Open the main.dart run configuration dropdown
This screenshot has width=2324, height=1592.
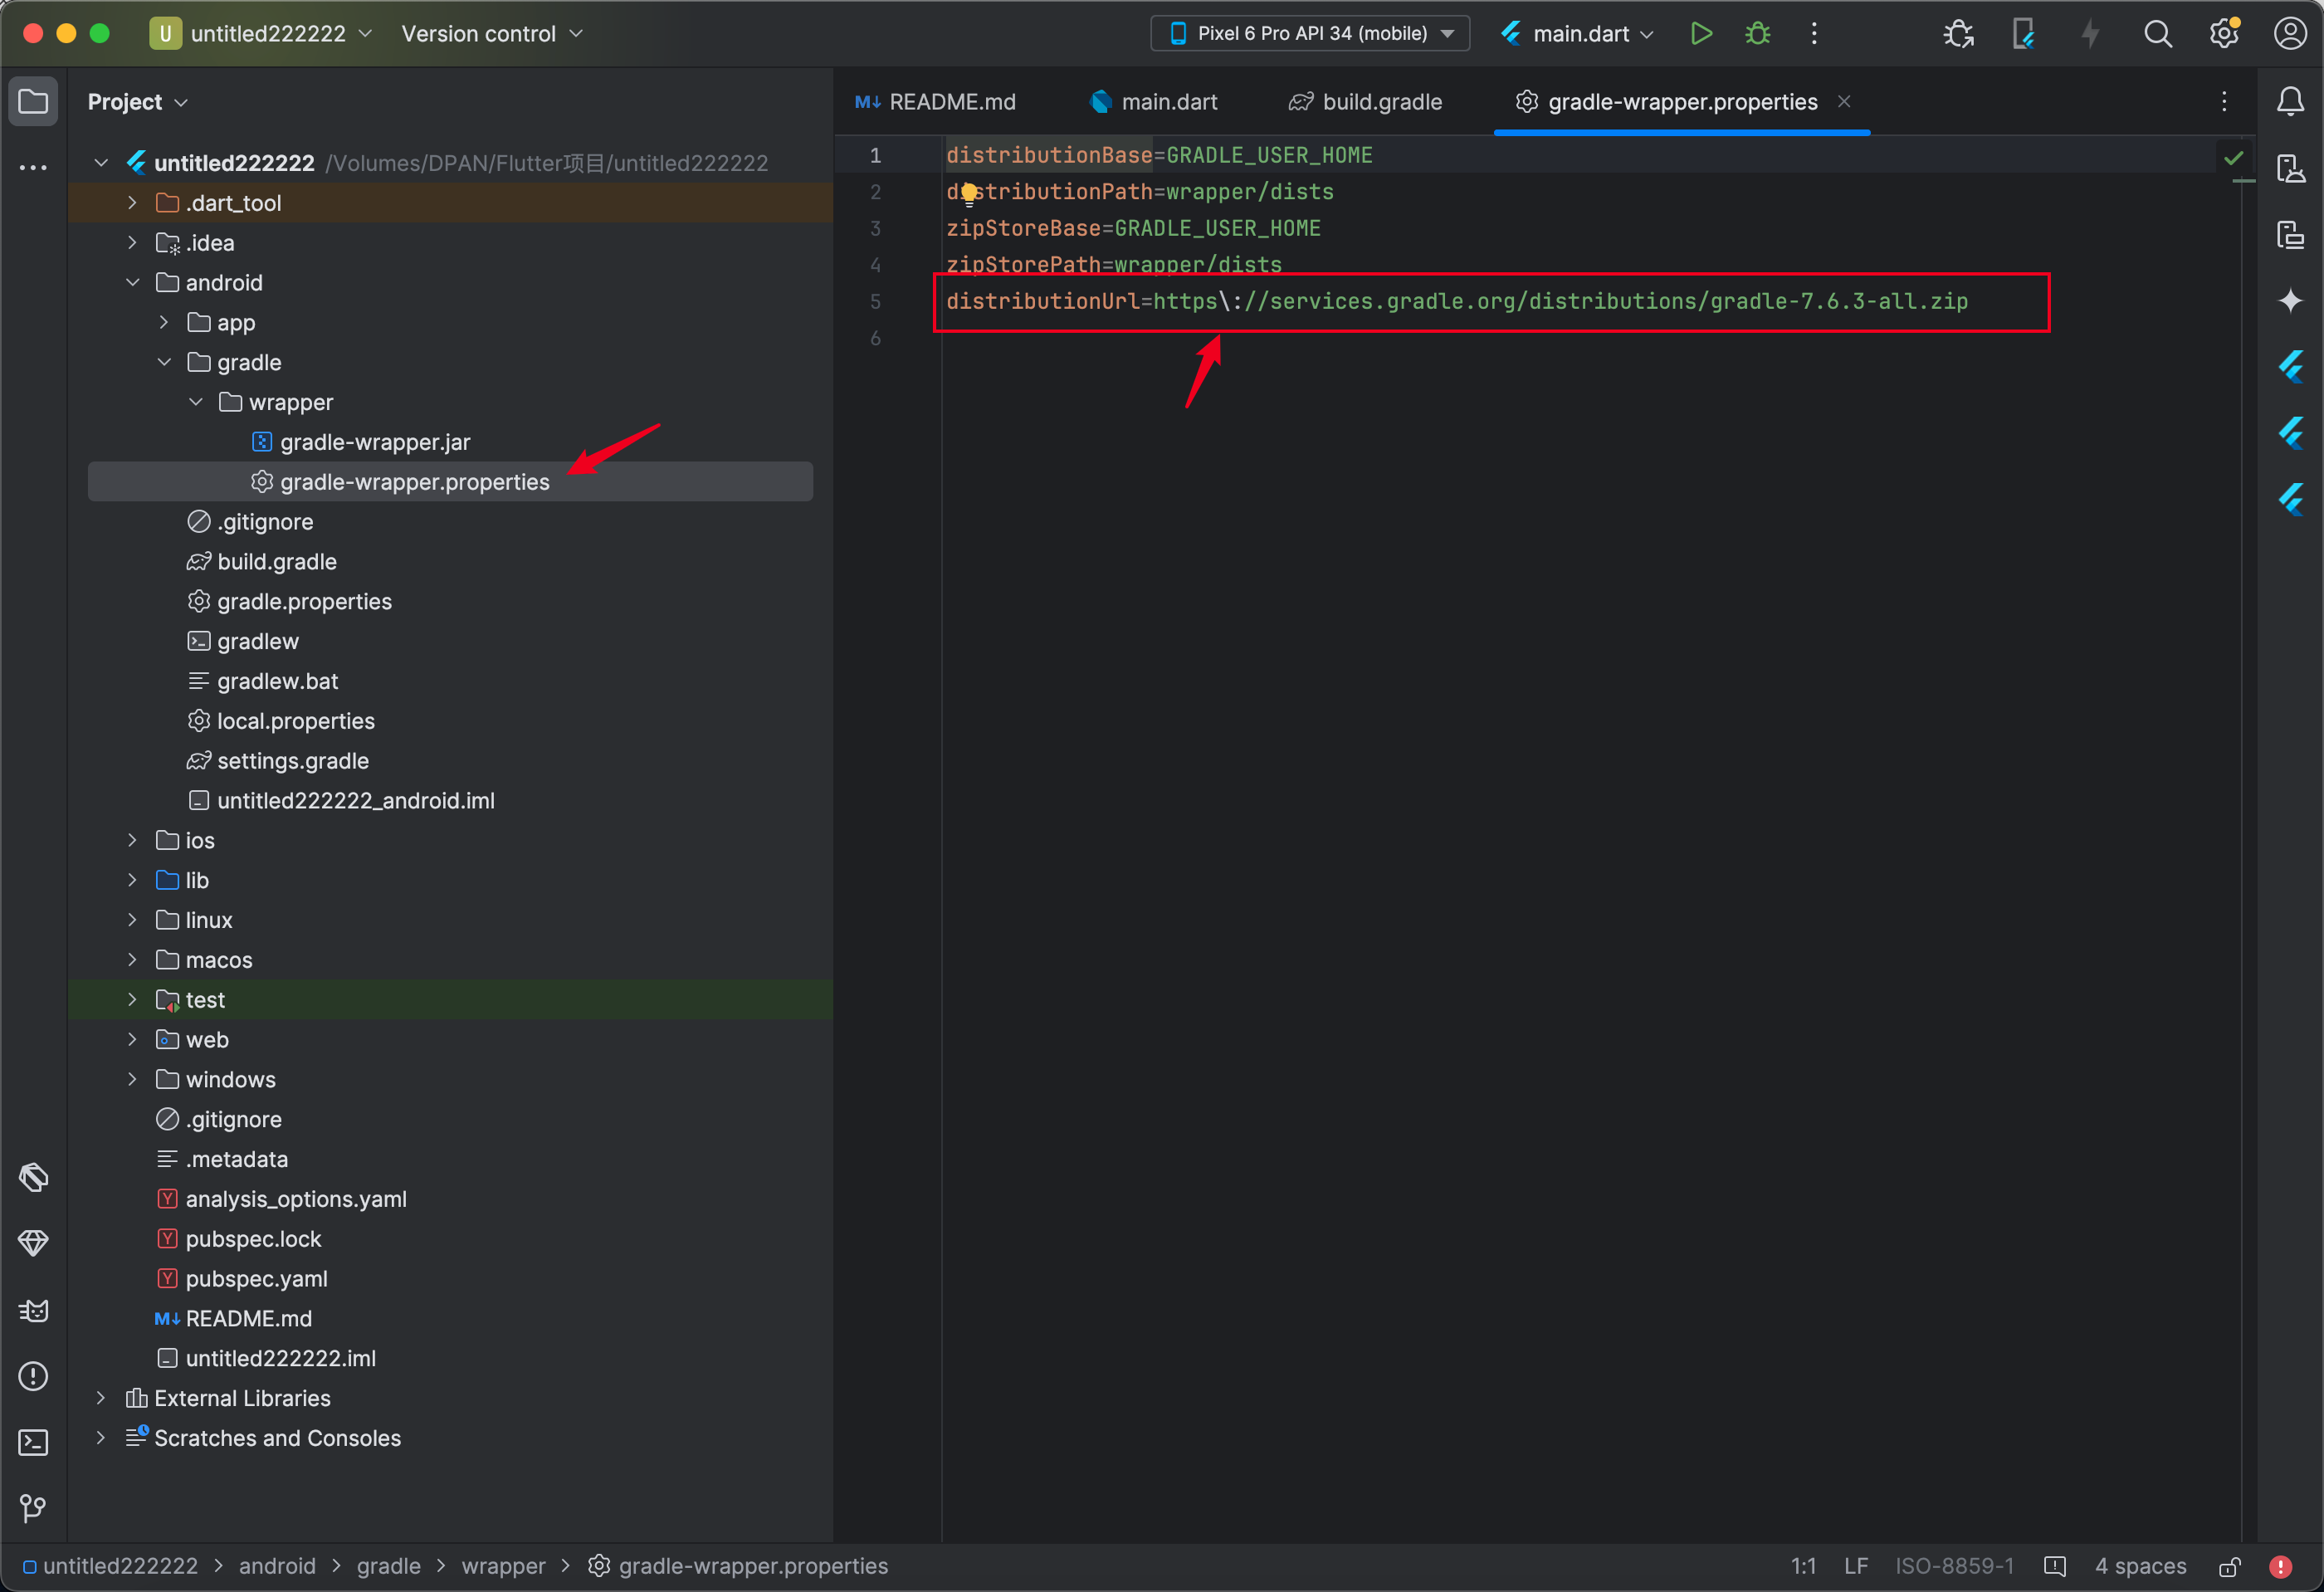click(x=1578, y=33)
